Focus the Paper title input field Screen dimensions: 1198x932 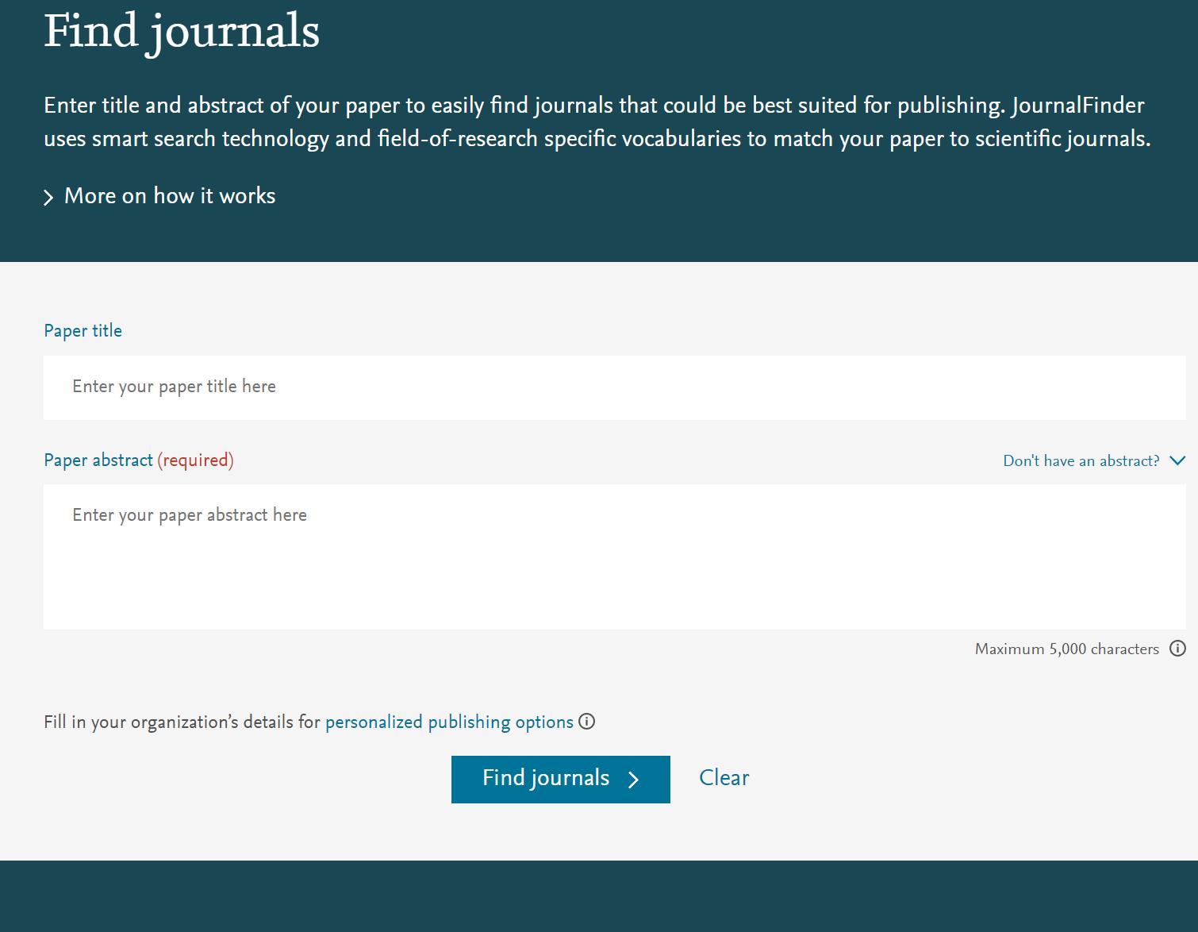[x=614, y=387]
